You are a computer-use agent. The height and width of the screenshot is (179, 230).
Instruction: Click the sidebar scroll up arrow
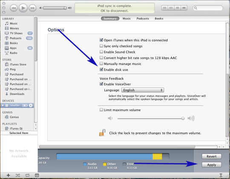pos(36,125)
